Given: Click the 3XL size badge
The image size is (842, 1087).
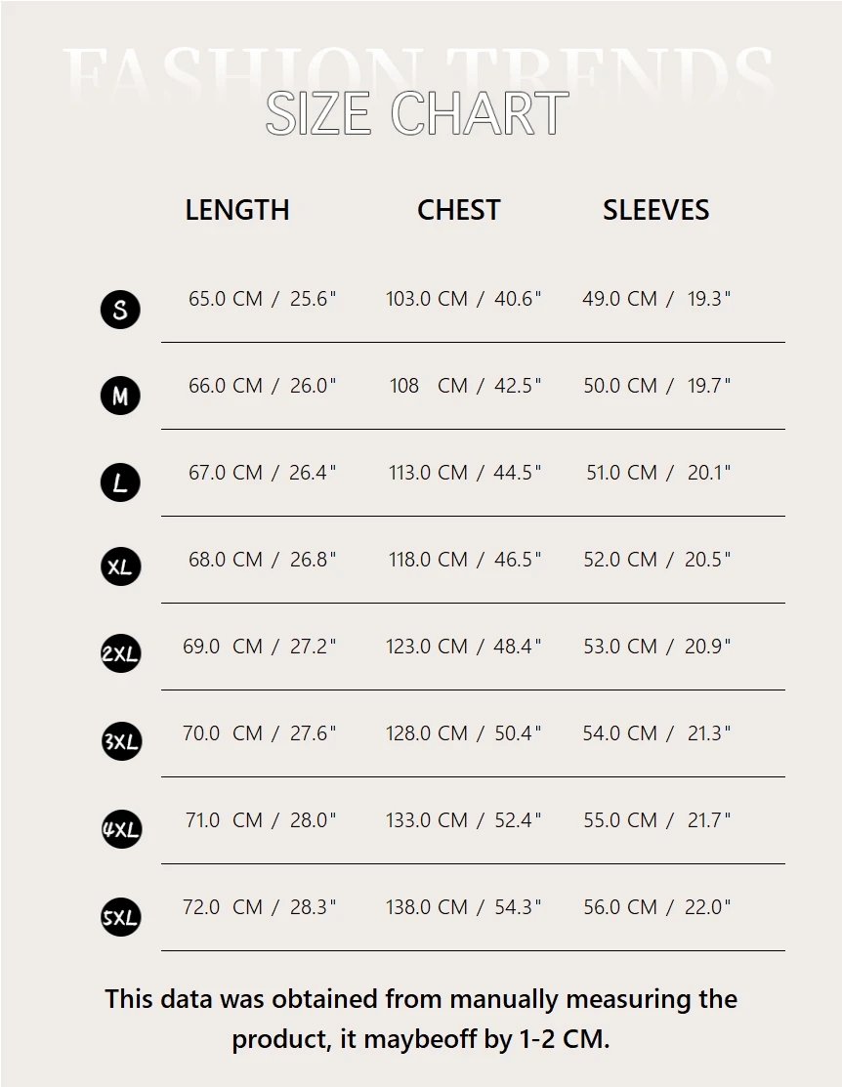Looking at the screenshot, I should coord(121,741).
